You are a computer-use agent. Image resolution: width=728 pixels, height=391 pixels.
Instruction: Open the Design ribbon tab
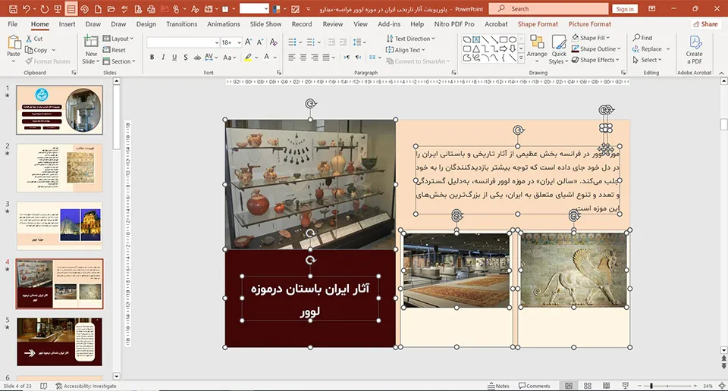pyautogui.click(x=146, y=23)
